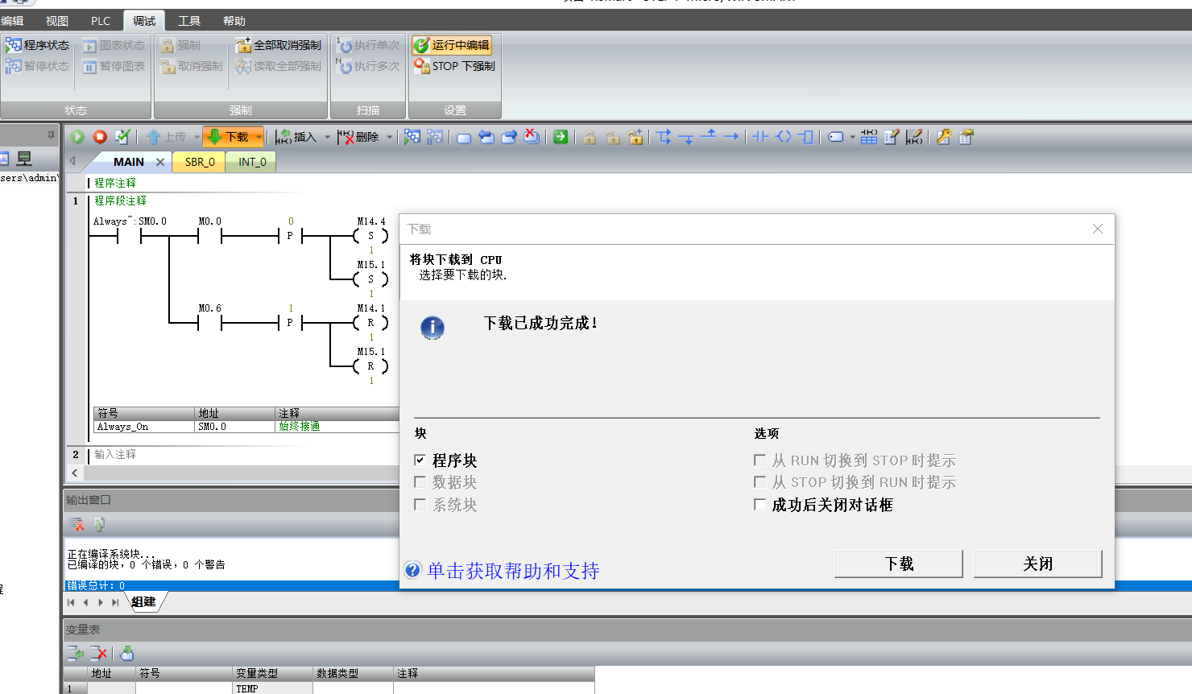The width and height of the screenshot is (1192, 694).
Task: Open the PLC ribbon tab
Action: (x=101, y=21)
